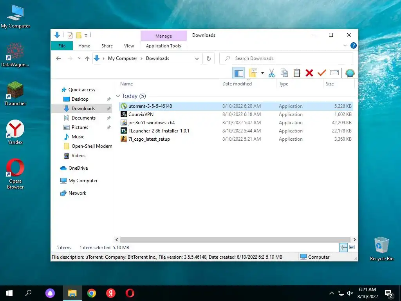
Task: Select Desktop in navigation pane
Action: [x=80, y=99]
